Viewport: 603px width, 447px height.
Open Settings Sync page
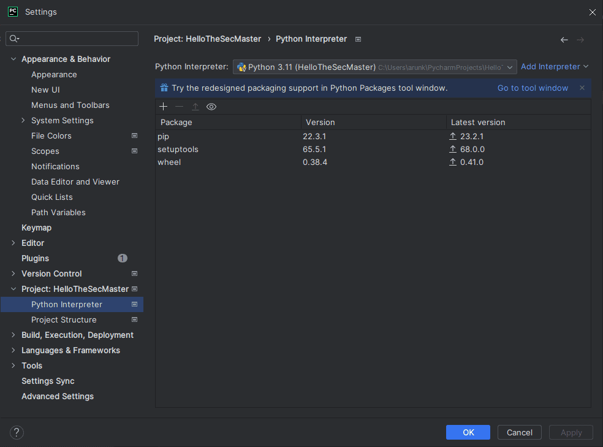[x=48, y=381]
